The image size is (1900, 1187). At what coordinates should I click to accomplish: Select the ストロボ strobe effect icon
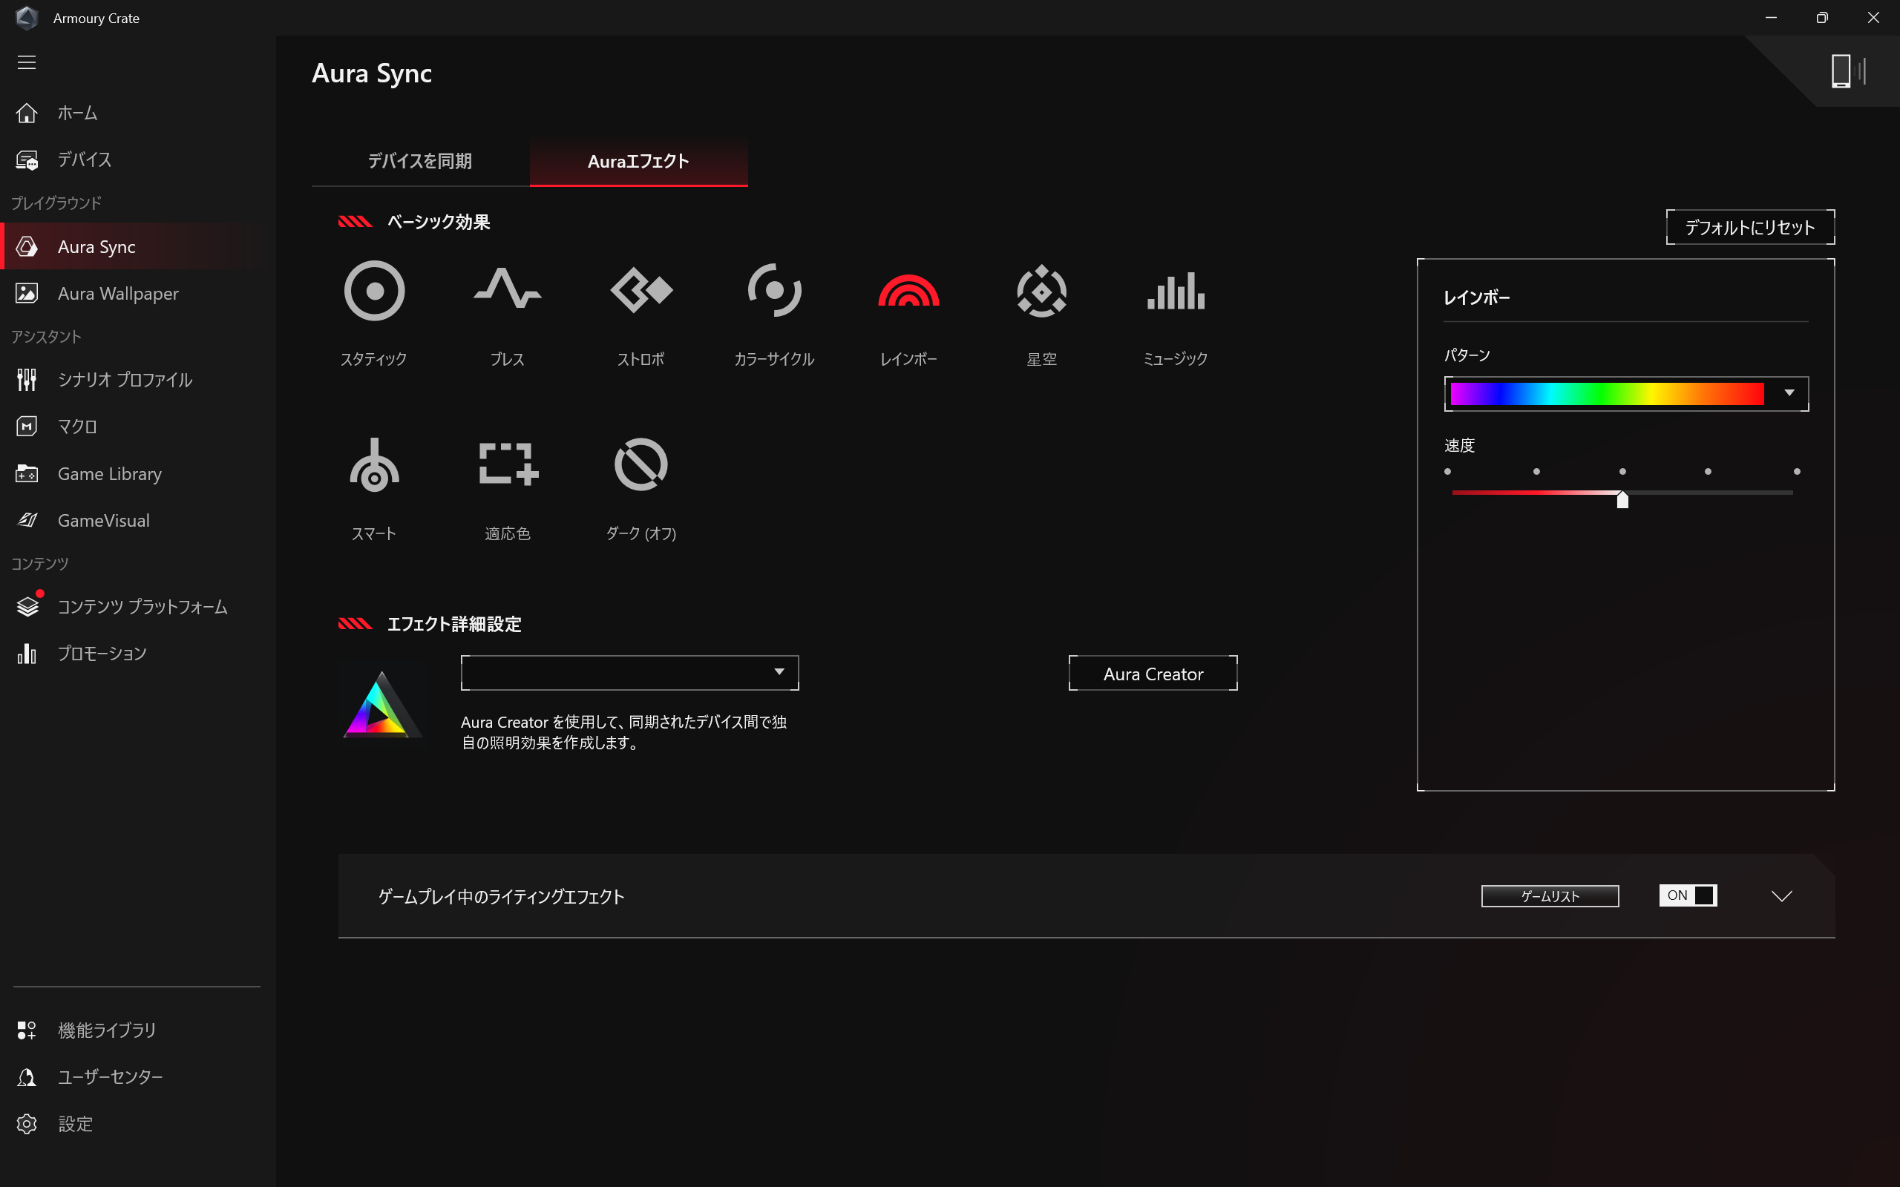[x=641, y=292]
